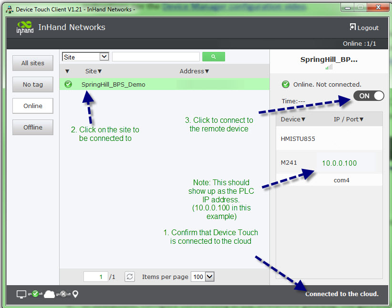
Task: Click the signal strength bars icon
Action: [329, 67]
